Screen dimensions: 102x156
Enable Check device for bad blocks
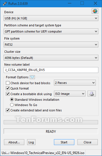(x=8, y=83)
